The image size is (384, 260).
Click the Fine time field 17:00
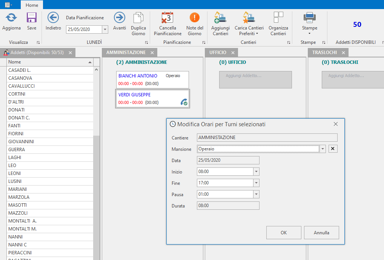[225, 183]
